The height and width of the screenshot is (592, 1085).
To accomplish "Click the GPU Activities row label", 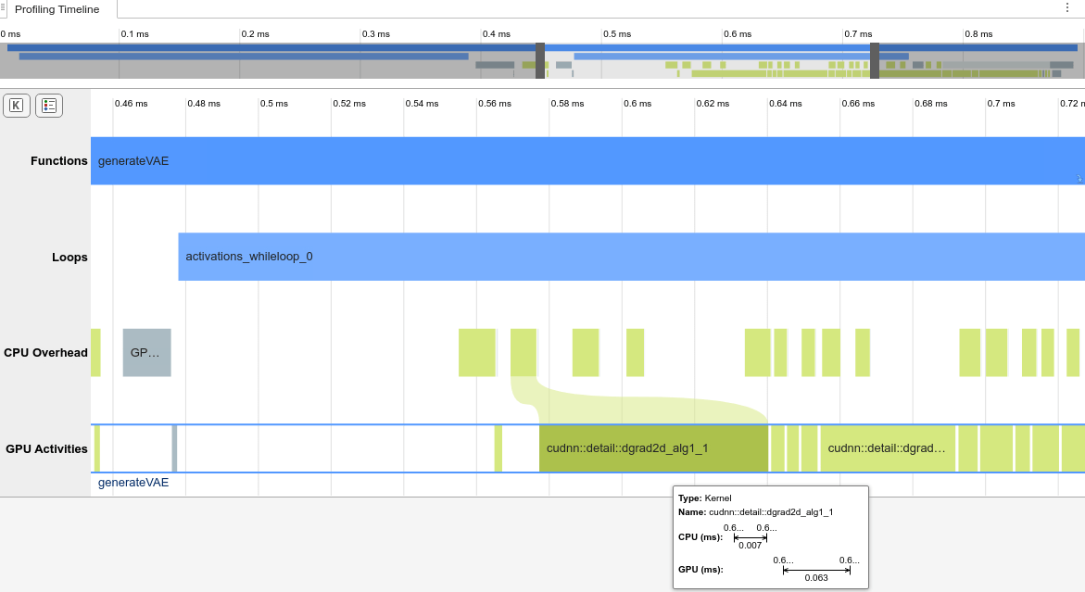I will 46,449.
